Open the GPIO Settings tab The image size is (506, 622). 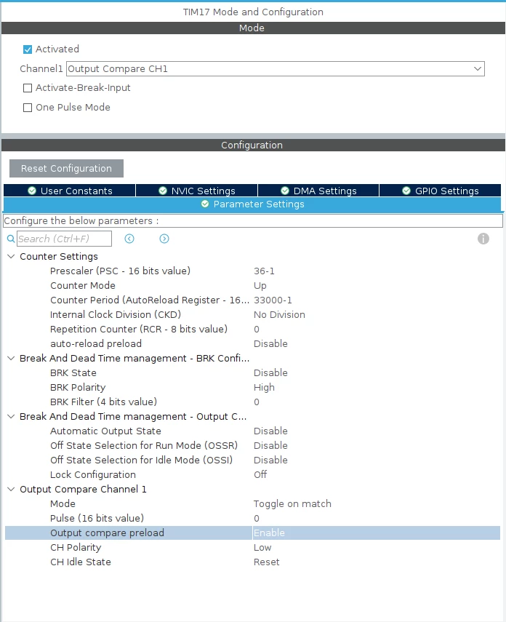coord(440,191)
